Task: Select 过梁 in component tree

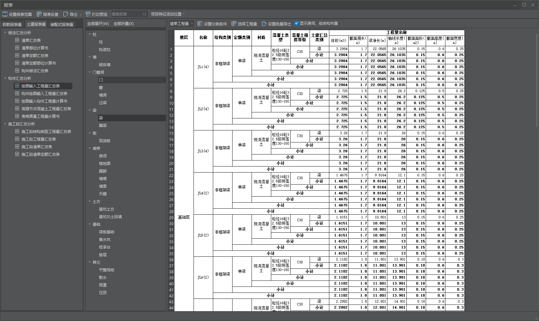Action: coord(103,103)
